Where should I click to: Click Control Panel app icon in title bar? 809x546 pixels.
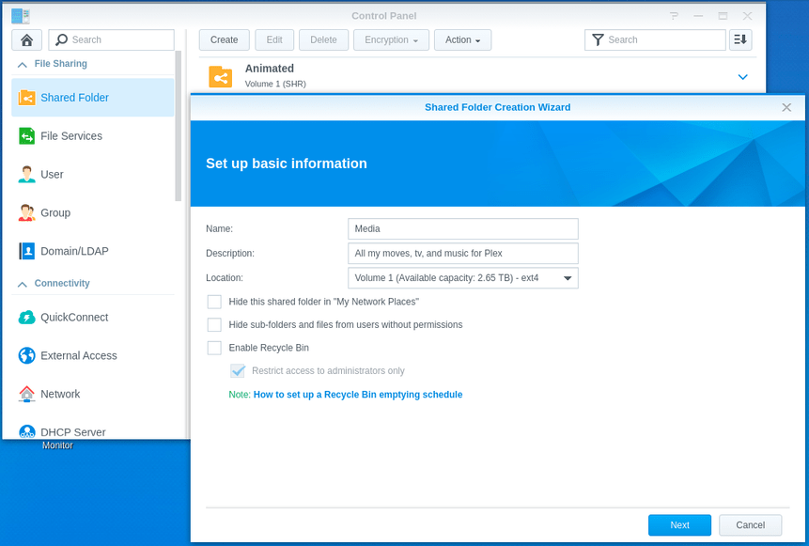[x=21, y=16]
